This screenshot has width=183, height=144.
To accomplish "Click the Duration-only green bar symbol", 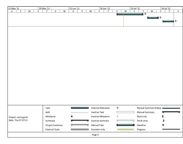I will tap(125, 129).
